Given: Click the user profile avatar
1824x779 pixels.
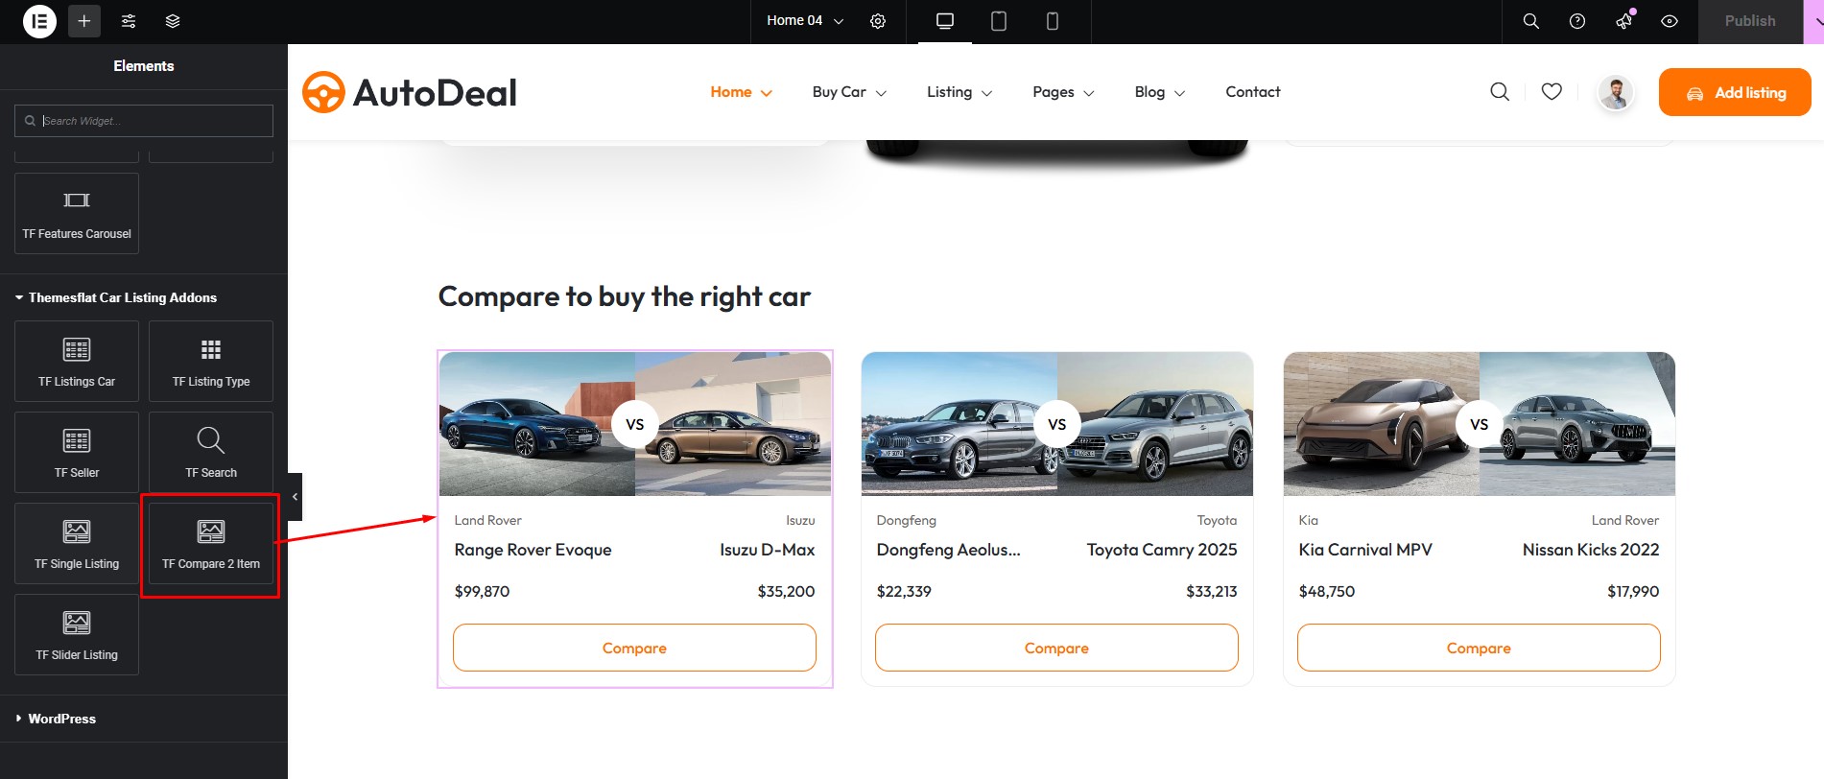Looking at the screenshot, I should tap(1616, 92).
